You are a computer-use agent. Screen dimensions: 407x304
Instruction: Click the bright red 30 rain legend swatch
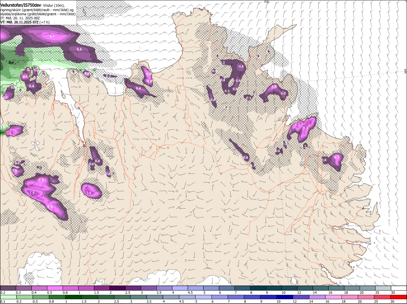[398, 297]
